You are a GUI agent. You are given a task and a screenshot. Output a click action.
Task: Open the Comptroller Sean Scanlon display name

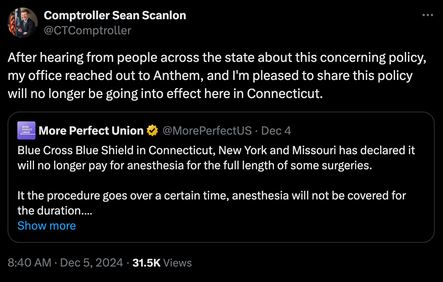tap(115, 15)
